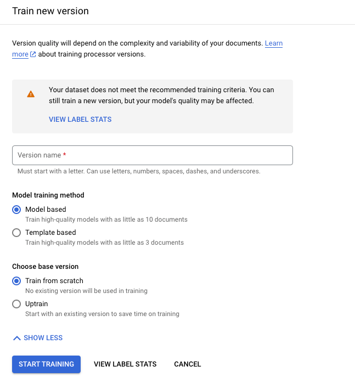Open VIEW LABEL STATS inside the warning box
This screenshot has width=355, height=383.
[80, 120]
